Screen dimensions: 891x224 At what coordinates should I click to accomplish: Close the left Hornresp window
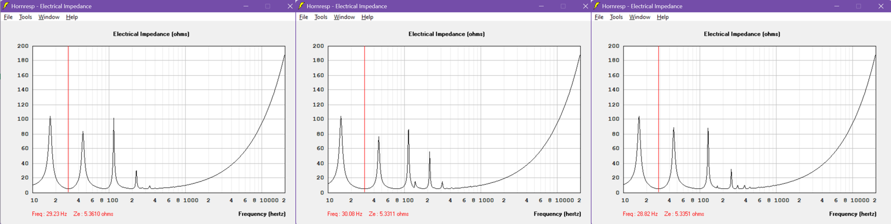[x=290, y=6]
